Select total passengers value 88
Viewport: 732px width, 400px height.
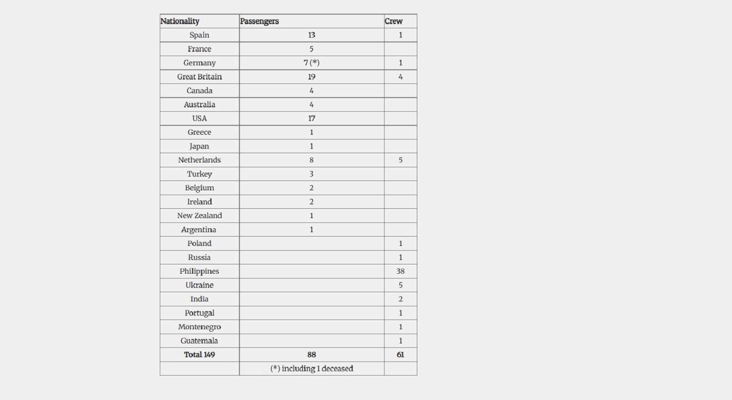click(x=312, y=355)
